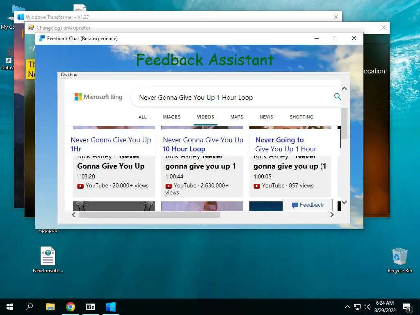Click the chatbox horizontal scrollbar thumb
The image size is (420, 315).
point(149,215)
